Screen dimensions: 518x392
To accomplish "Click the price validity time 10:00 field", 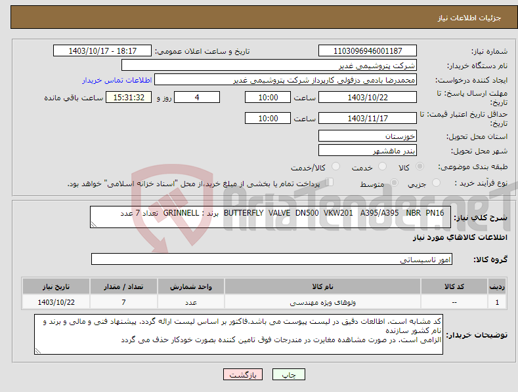I will (x=268, y=118).
